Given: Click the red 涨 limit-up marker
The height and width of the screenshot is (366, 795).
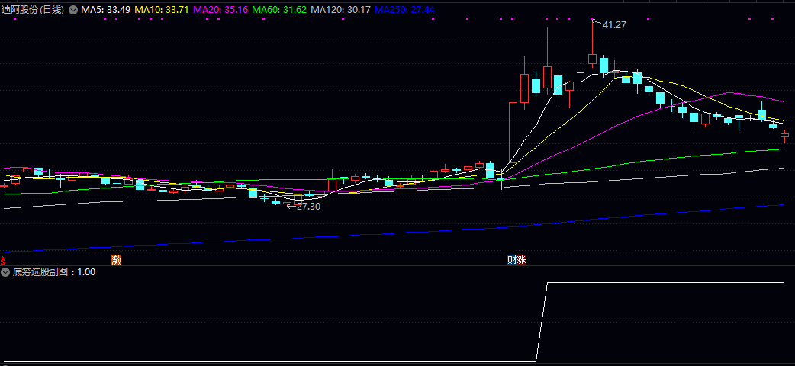Looking at the screenshot, I should pos(522,260).
